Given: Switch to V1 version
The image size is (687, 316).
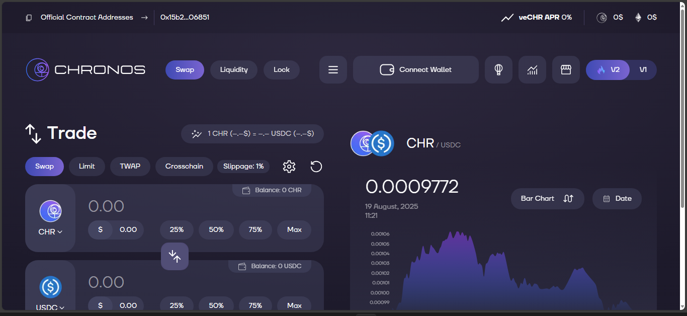Looking at the screenshot, I should click(643, 70).
